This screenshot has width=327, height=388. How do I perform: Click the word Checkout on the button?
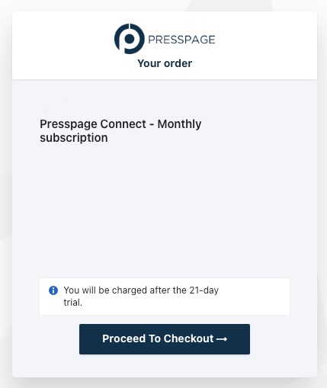(188, 338)
